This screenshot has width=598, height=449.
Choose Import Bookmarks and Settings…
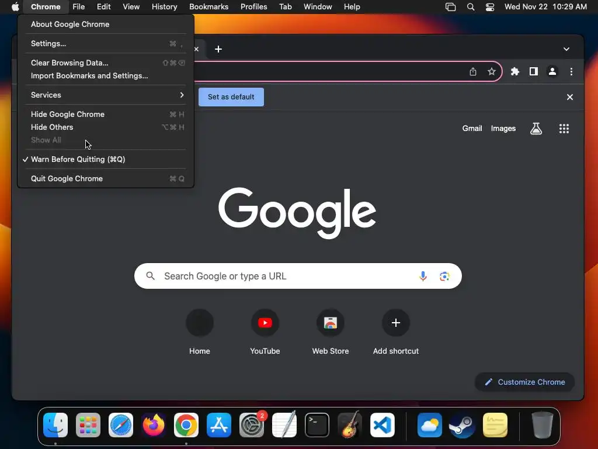tap(106, 75)
